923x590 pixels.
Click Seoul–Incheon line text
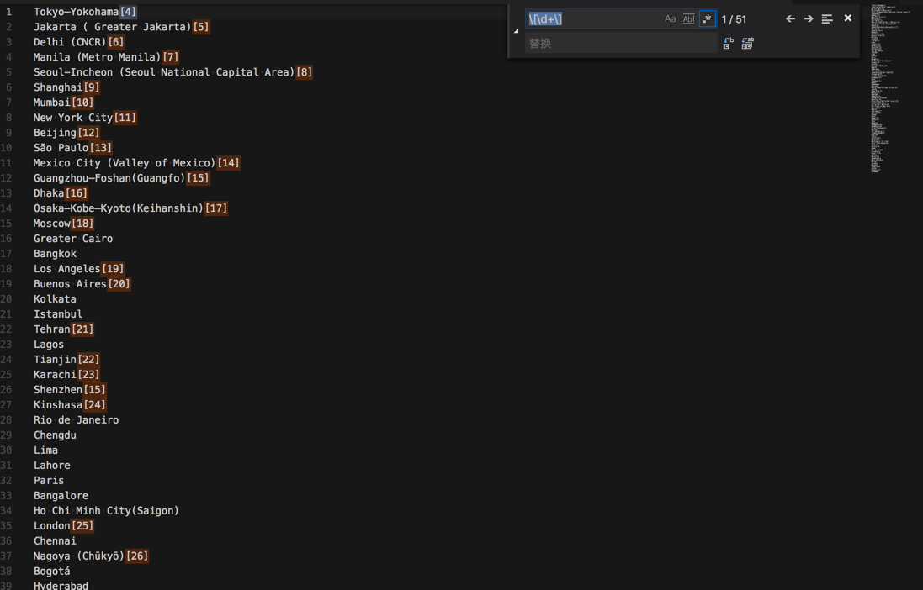click(x=163, y=72)
